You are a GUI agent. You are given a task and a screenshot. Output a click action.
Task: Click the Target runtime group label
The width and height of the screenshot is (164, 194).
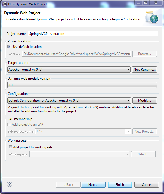coord(18,63)
